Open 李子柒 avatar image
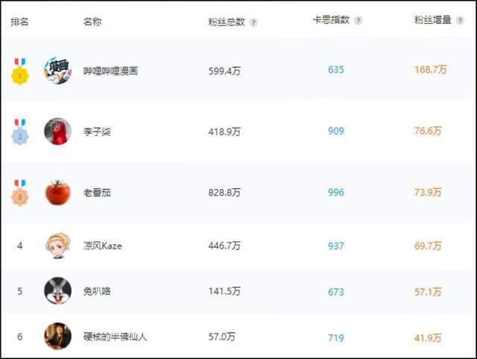The image size is (477, 359). tap(57, 131)
